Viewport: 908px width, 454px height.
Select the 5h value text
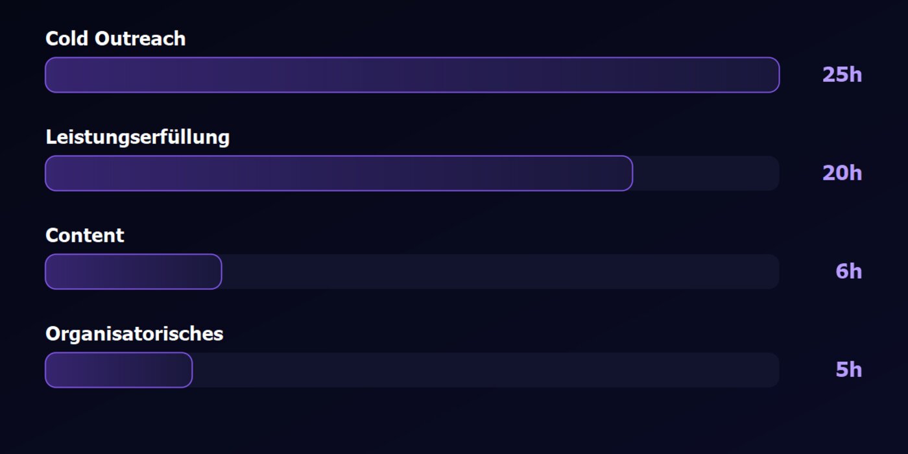tap(848, 370)
